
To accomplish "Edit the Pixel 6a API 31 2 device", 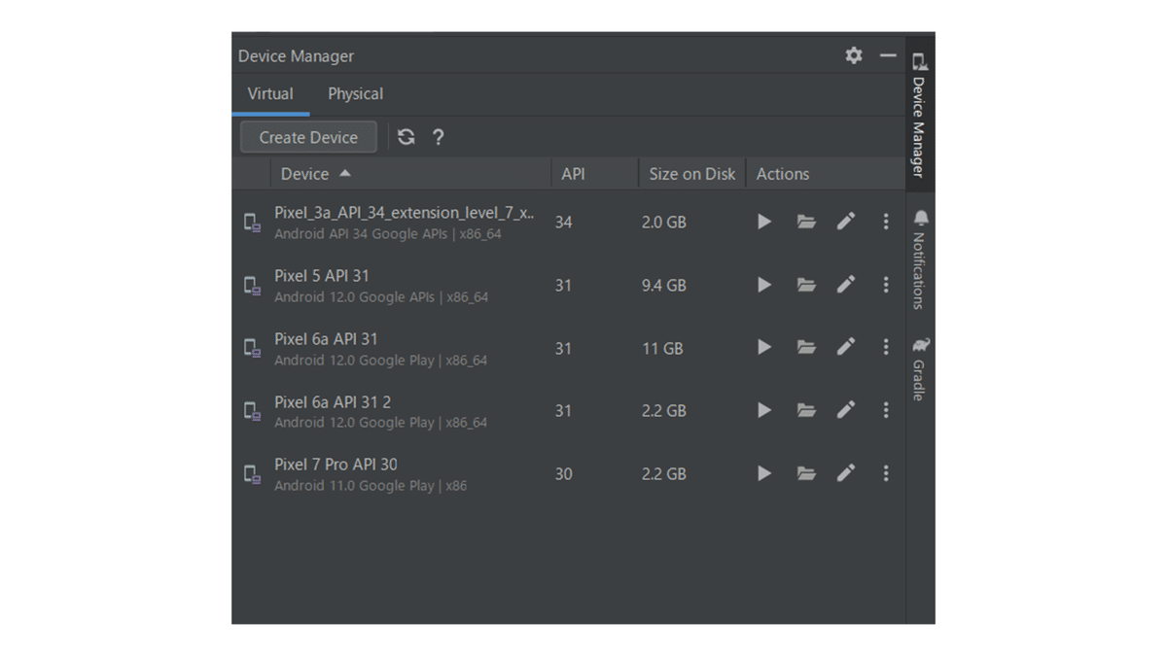I will [x=846, y=410].
